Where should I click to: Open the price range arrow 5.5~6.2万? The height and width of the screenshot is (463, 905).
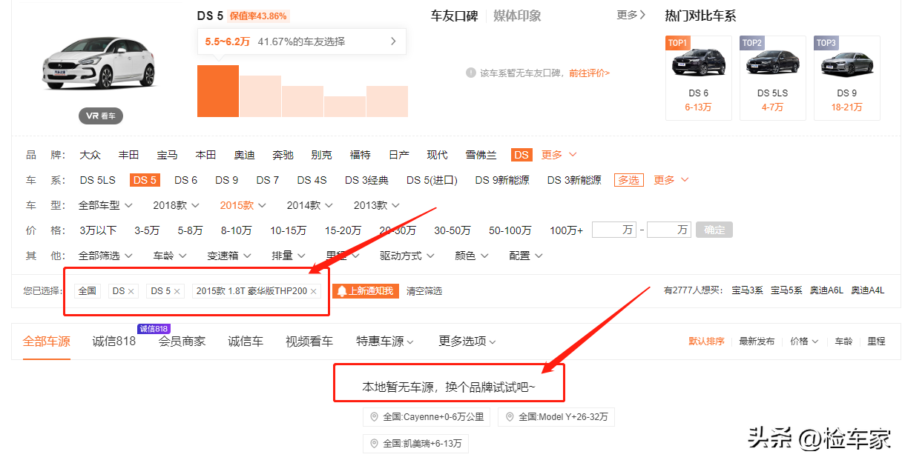[393, 41]
